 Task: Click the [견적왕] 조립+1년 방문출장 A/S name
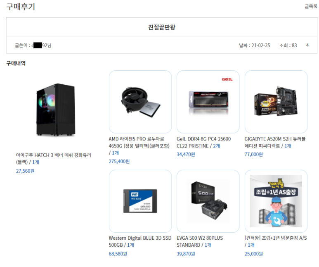click(276, 241)
